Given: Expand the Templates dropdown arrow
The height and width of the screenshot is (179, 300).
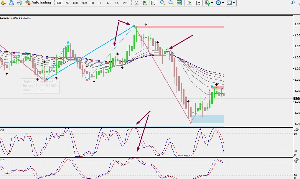Looking at the screenshot, I should point(234,3).
